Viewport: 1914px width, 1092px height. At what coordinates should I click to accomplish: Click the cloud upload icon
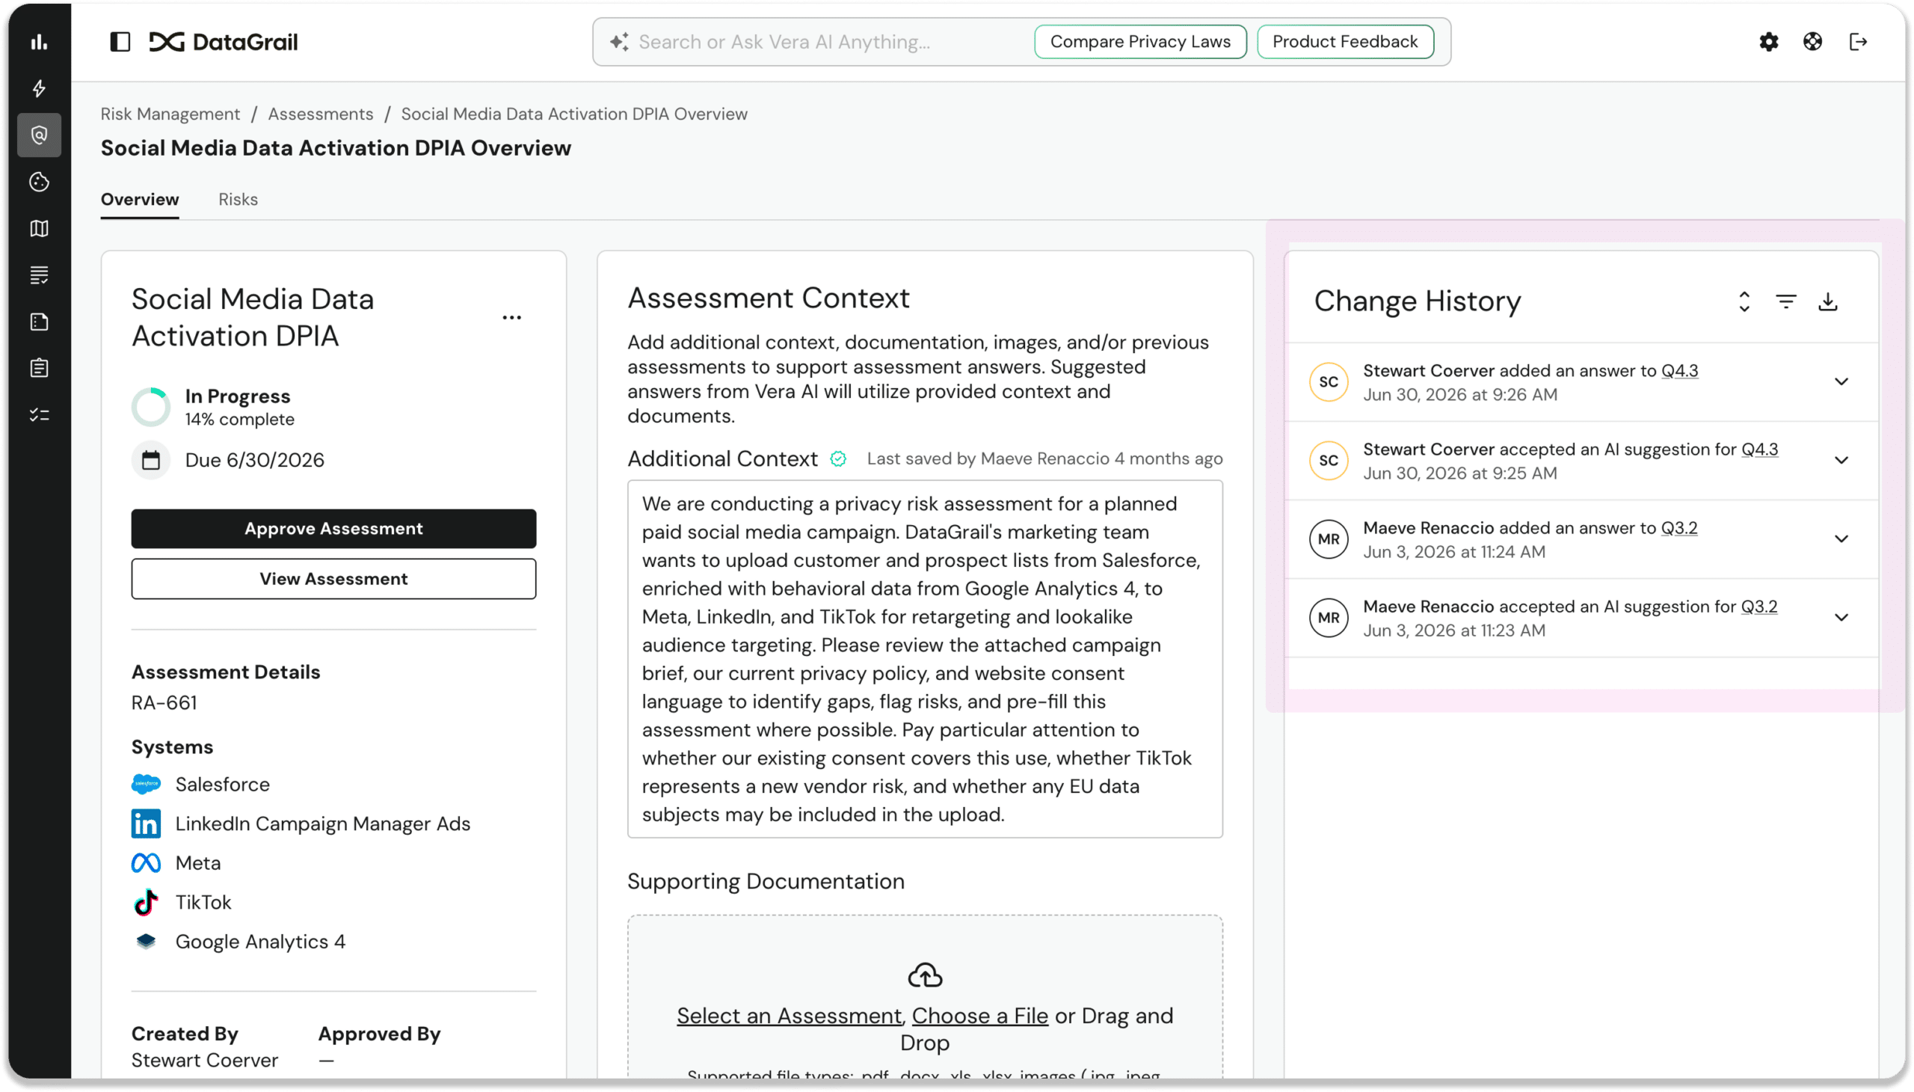pyautogui.click(x=925, y=977)
